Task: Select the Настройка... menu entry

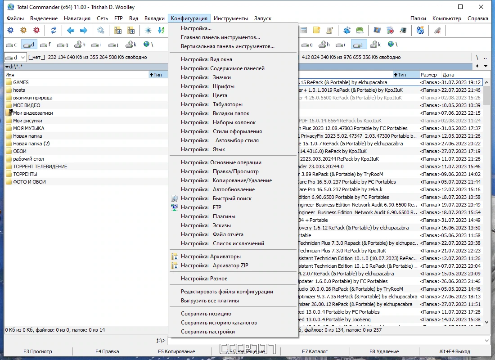Action: (x=233, y=28)
